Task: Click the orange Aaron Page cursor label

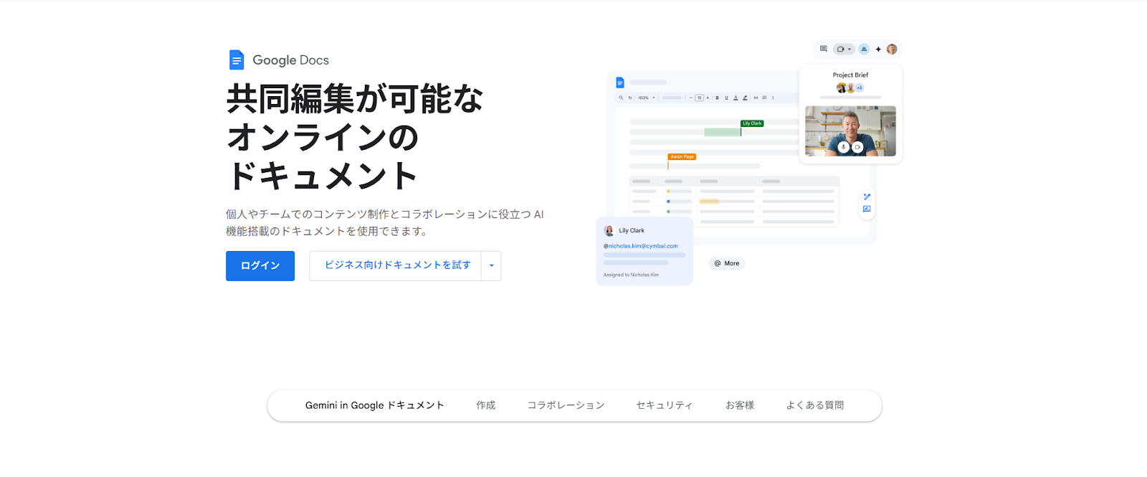Action: coord(682,156)
